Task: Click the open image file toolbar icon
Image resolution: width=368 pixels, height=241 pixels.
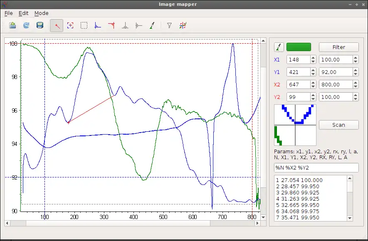Action: tap(12, 25)
